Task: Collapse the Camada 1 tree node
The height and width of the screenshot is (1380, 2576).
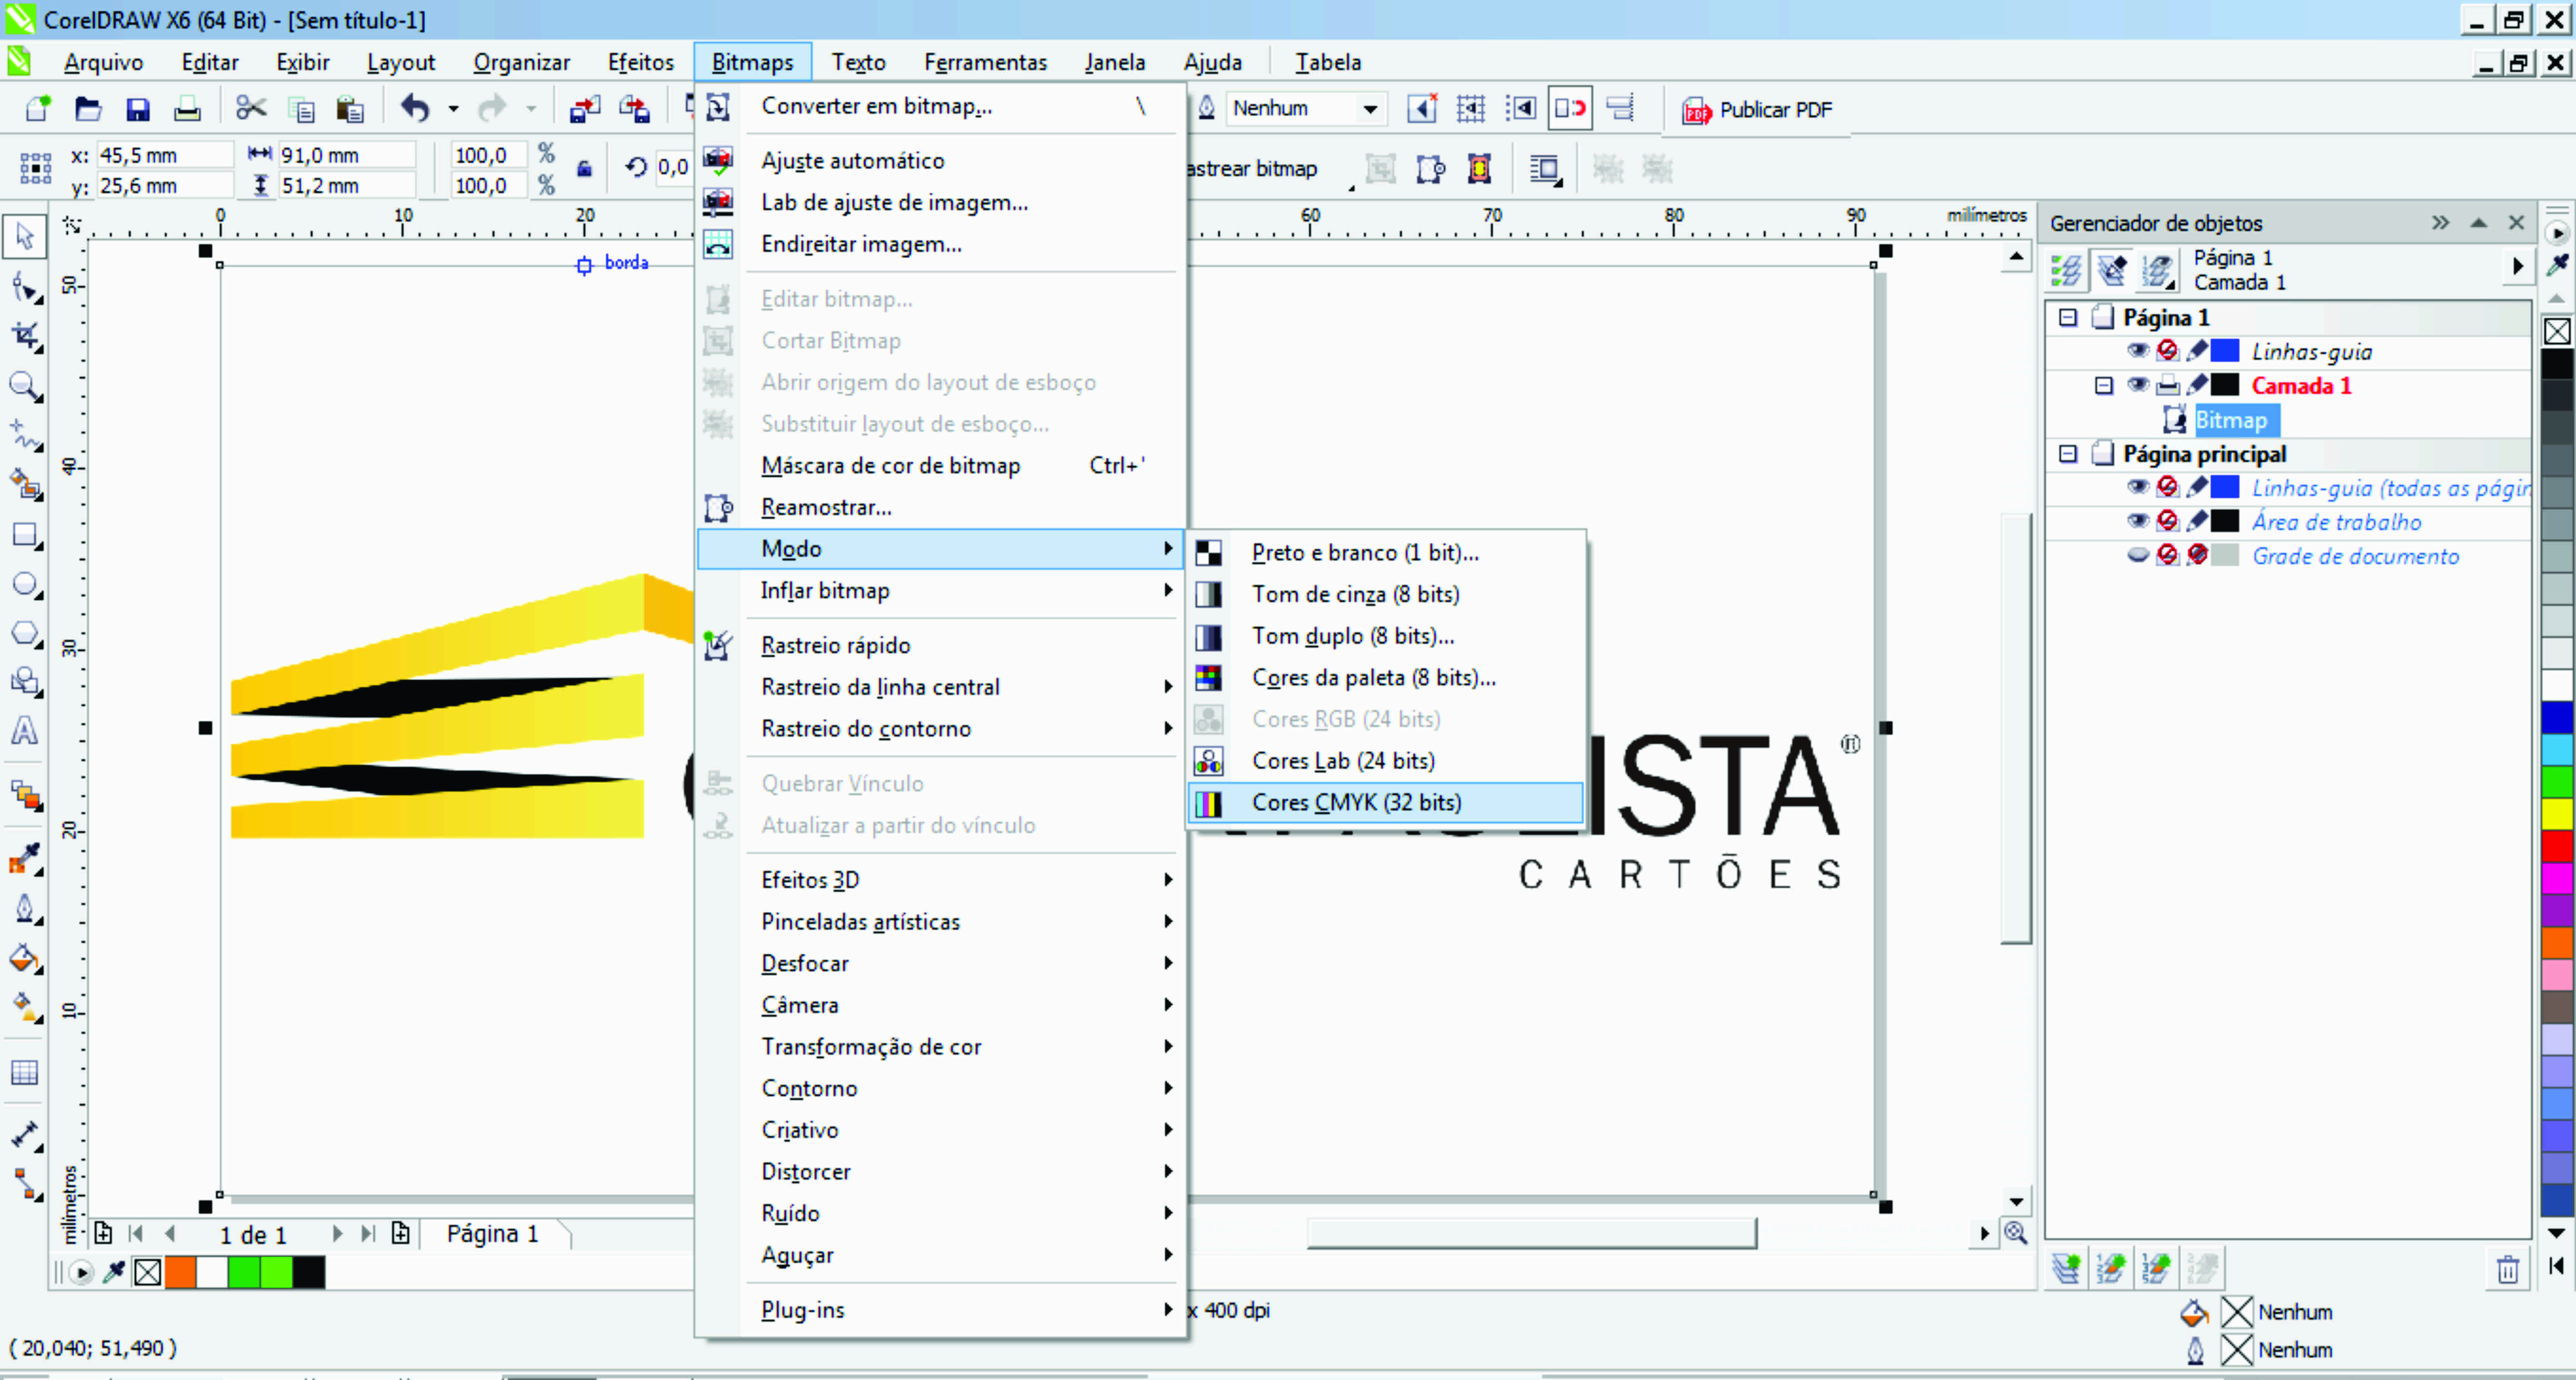Action: point(2103,386)
